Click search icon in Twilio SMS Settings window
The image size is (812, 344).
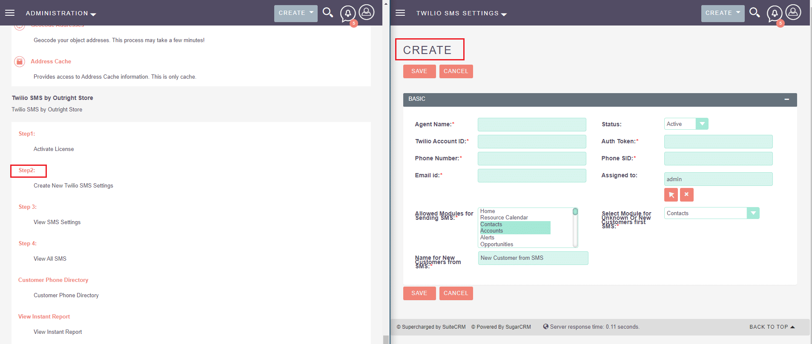755,12
